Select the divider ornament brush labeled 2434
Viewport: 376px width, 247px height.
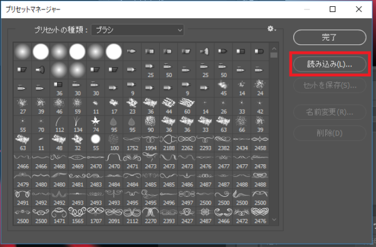coord(242,143)
